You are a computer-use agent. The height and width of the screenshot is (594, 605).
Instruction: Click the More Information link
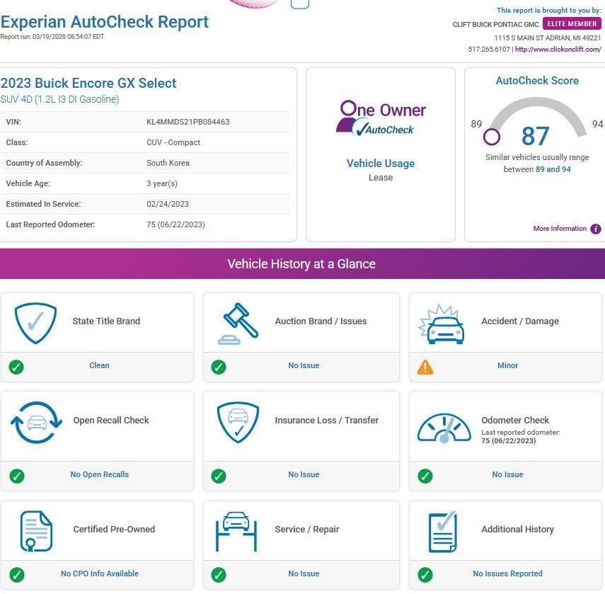click(559, 229)
